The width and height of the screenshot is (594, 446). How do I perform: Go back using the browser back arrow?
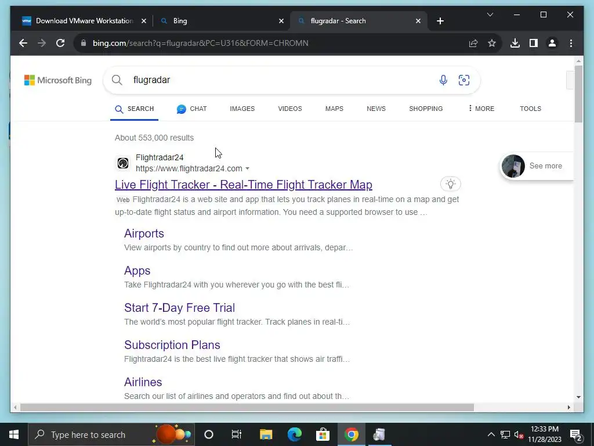(x=23, y=43)
